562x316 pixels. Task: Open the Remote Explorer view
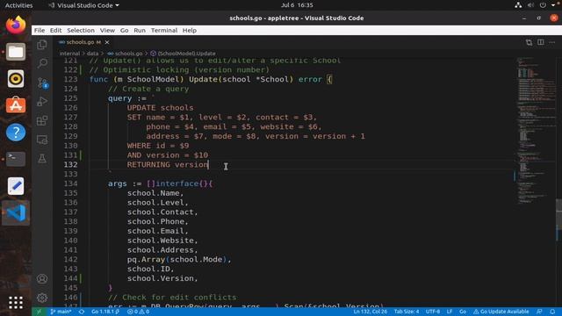[42, 140]
